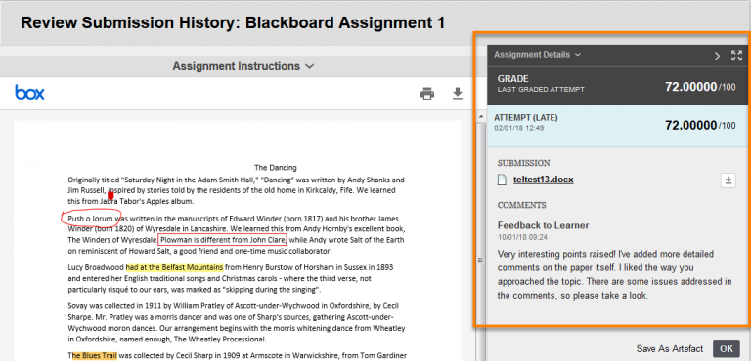This screenshot has height=361, width=751.
Task: Expand panel to full screen view
Action: pos(736,55)
